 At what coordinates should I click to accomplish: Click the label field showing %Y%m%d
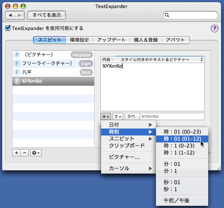point(172,116)
